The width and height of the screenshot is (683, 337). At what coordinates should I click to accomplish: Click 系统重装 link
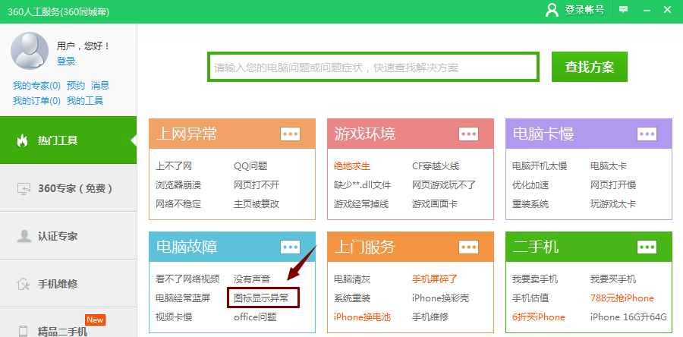(352, 298)
